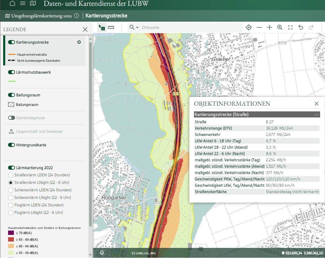The width and height of the screenshot is (325, 258).
Task: Activate the ruler measure tool
Action: pos(111,27)
